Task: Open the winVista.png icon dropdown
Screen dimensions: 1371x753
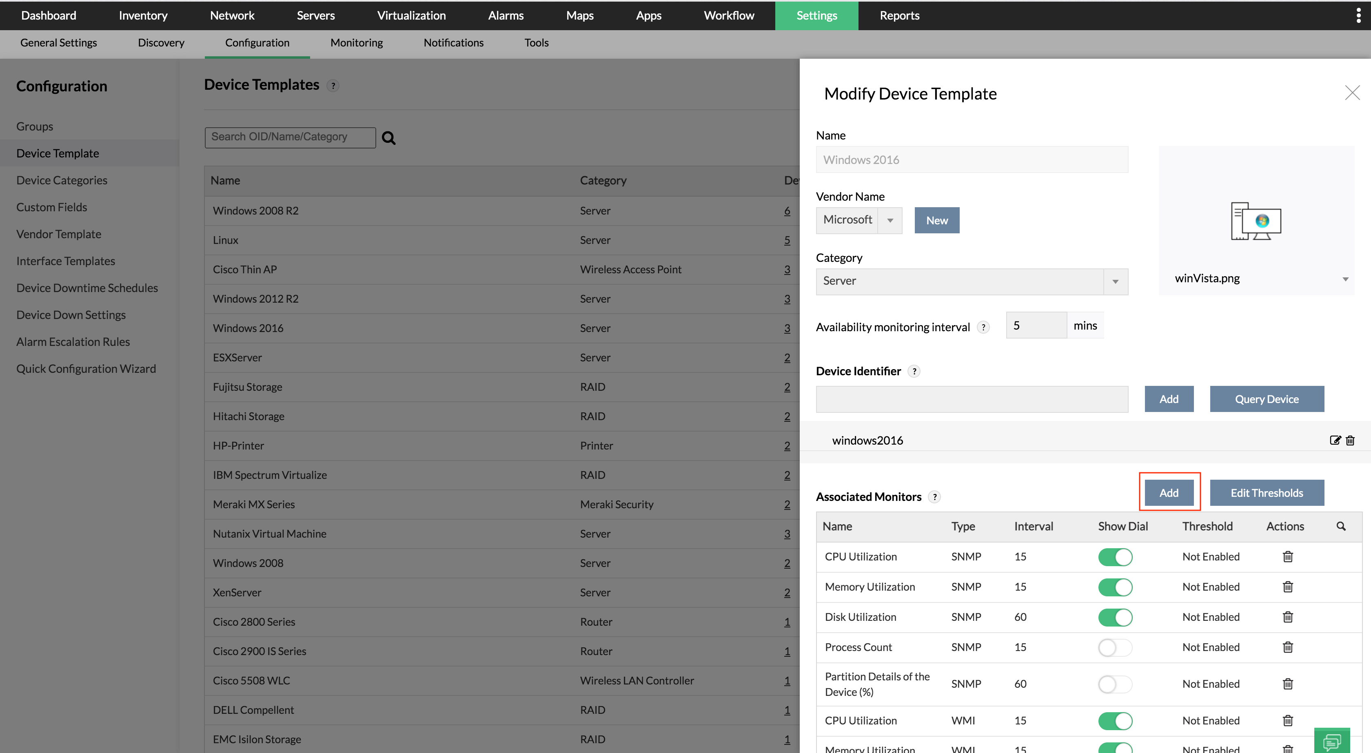Action: (x=1345, y=279)
